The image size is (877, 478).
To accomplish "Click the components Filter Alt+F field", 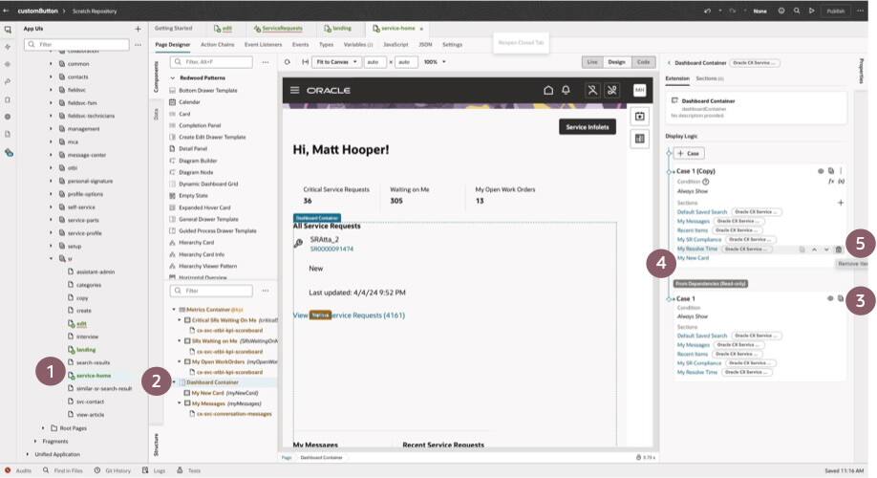I will coord(211,62).
